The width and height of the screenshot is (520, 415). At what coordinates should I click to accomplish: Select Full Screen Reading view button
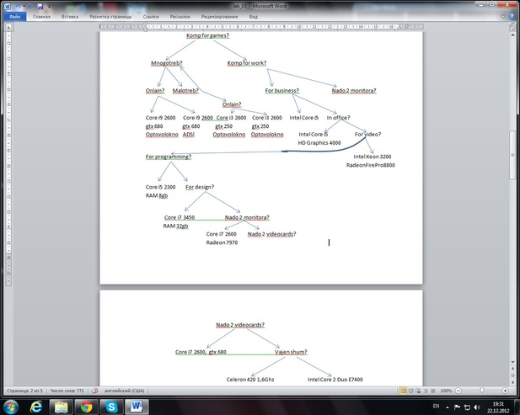click(x=411, y=391)
